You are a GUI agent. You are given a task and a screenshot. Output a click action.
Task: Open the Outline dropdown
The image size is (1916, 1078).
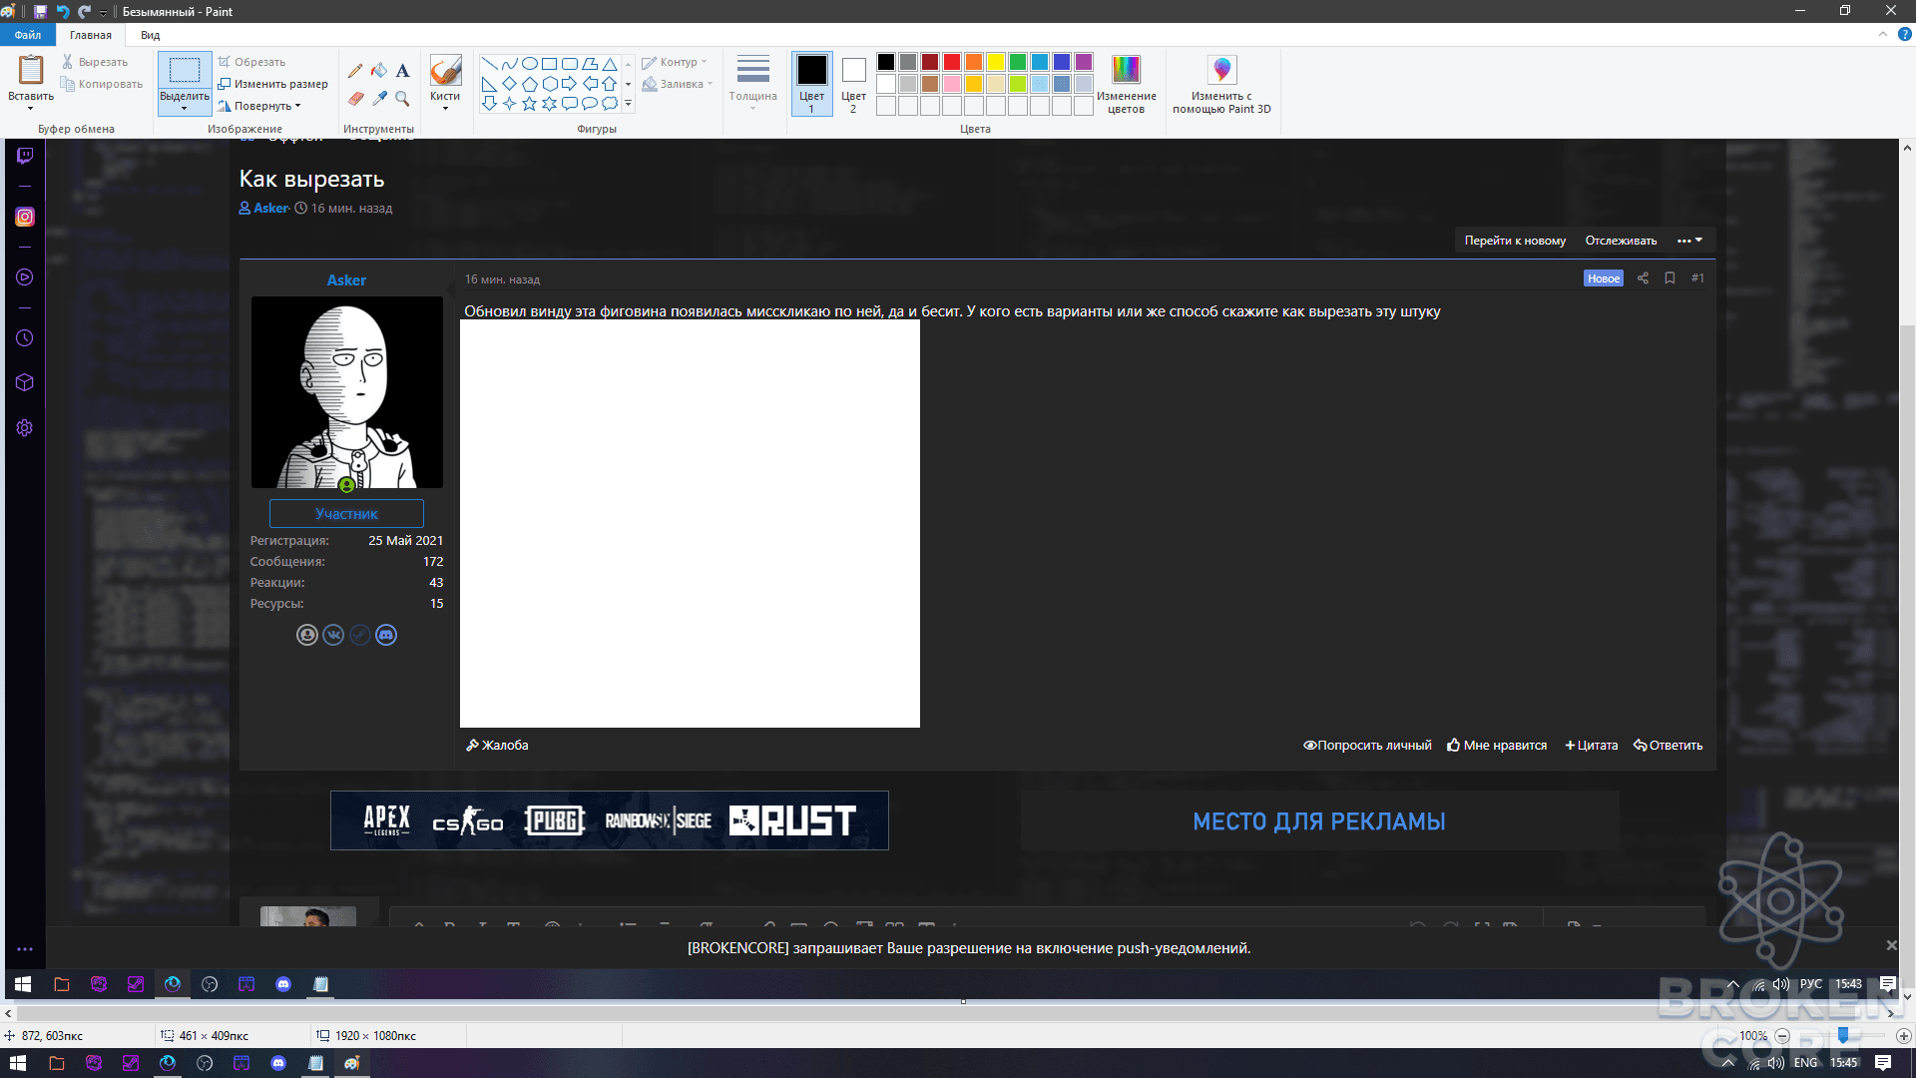point(675,62)
